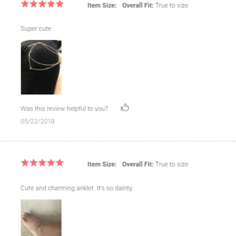
Task: Click third star of top review rating
Action: click(x=42, y=4)
